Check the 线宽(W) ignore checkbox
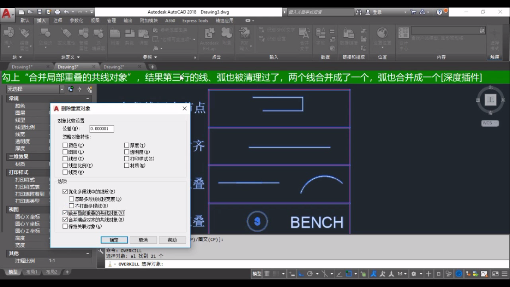 click(65, 172)
